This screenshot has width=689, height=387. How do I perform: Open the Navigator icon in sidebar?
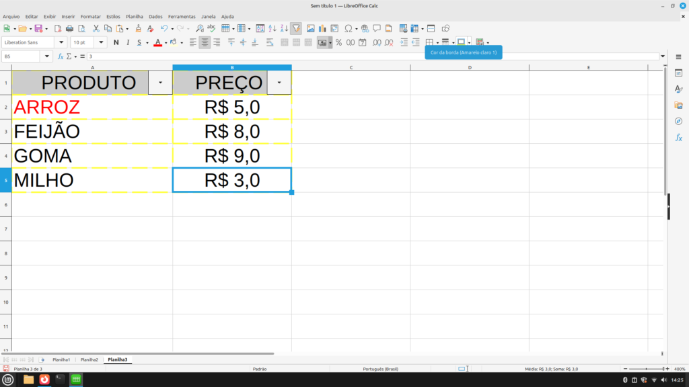click(x=678, y=122)
